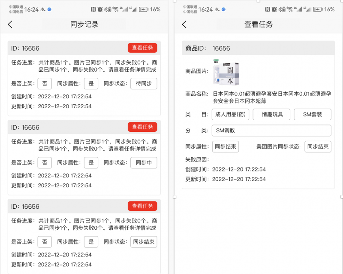The image size is (343, 274).
Task: Tap blue dot icon beside 16:24 in 查看任务 screen
Action: pos(223,9)
